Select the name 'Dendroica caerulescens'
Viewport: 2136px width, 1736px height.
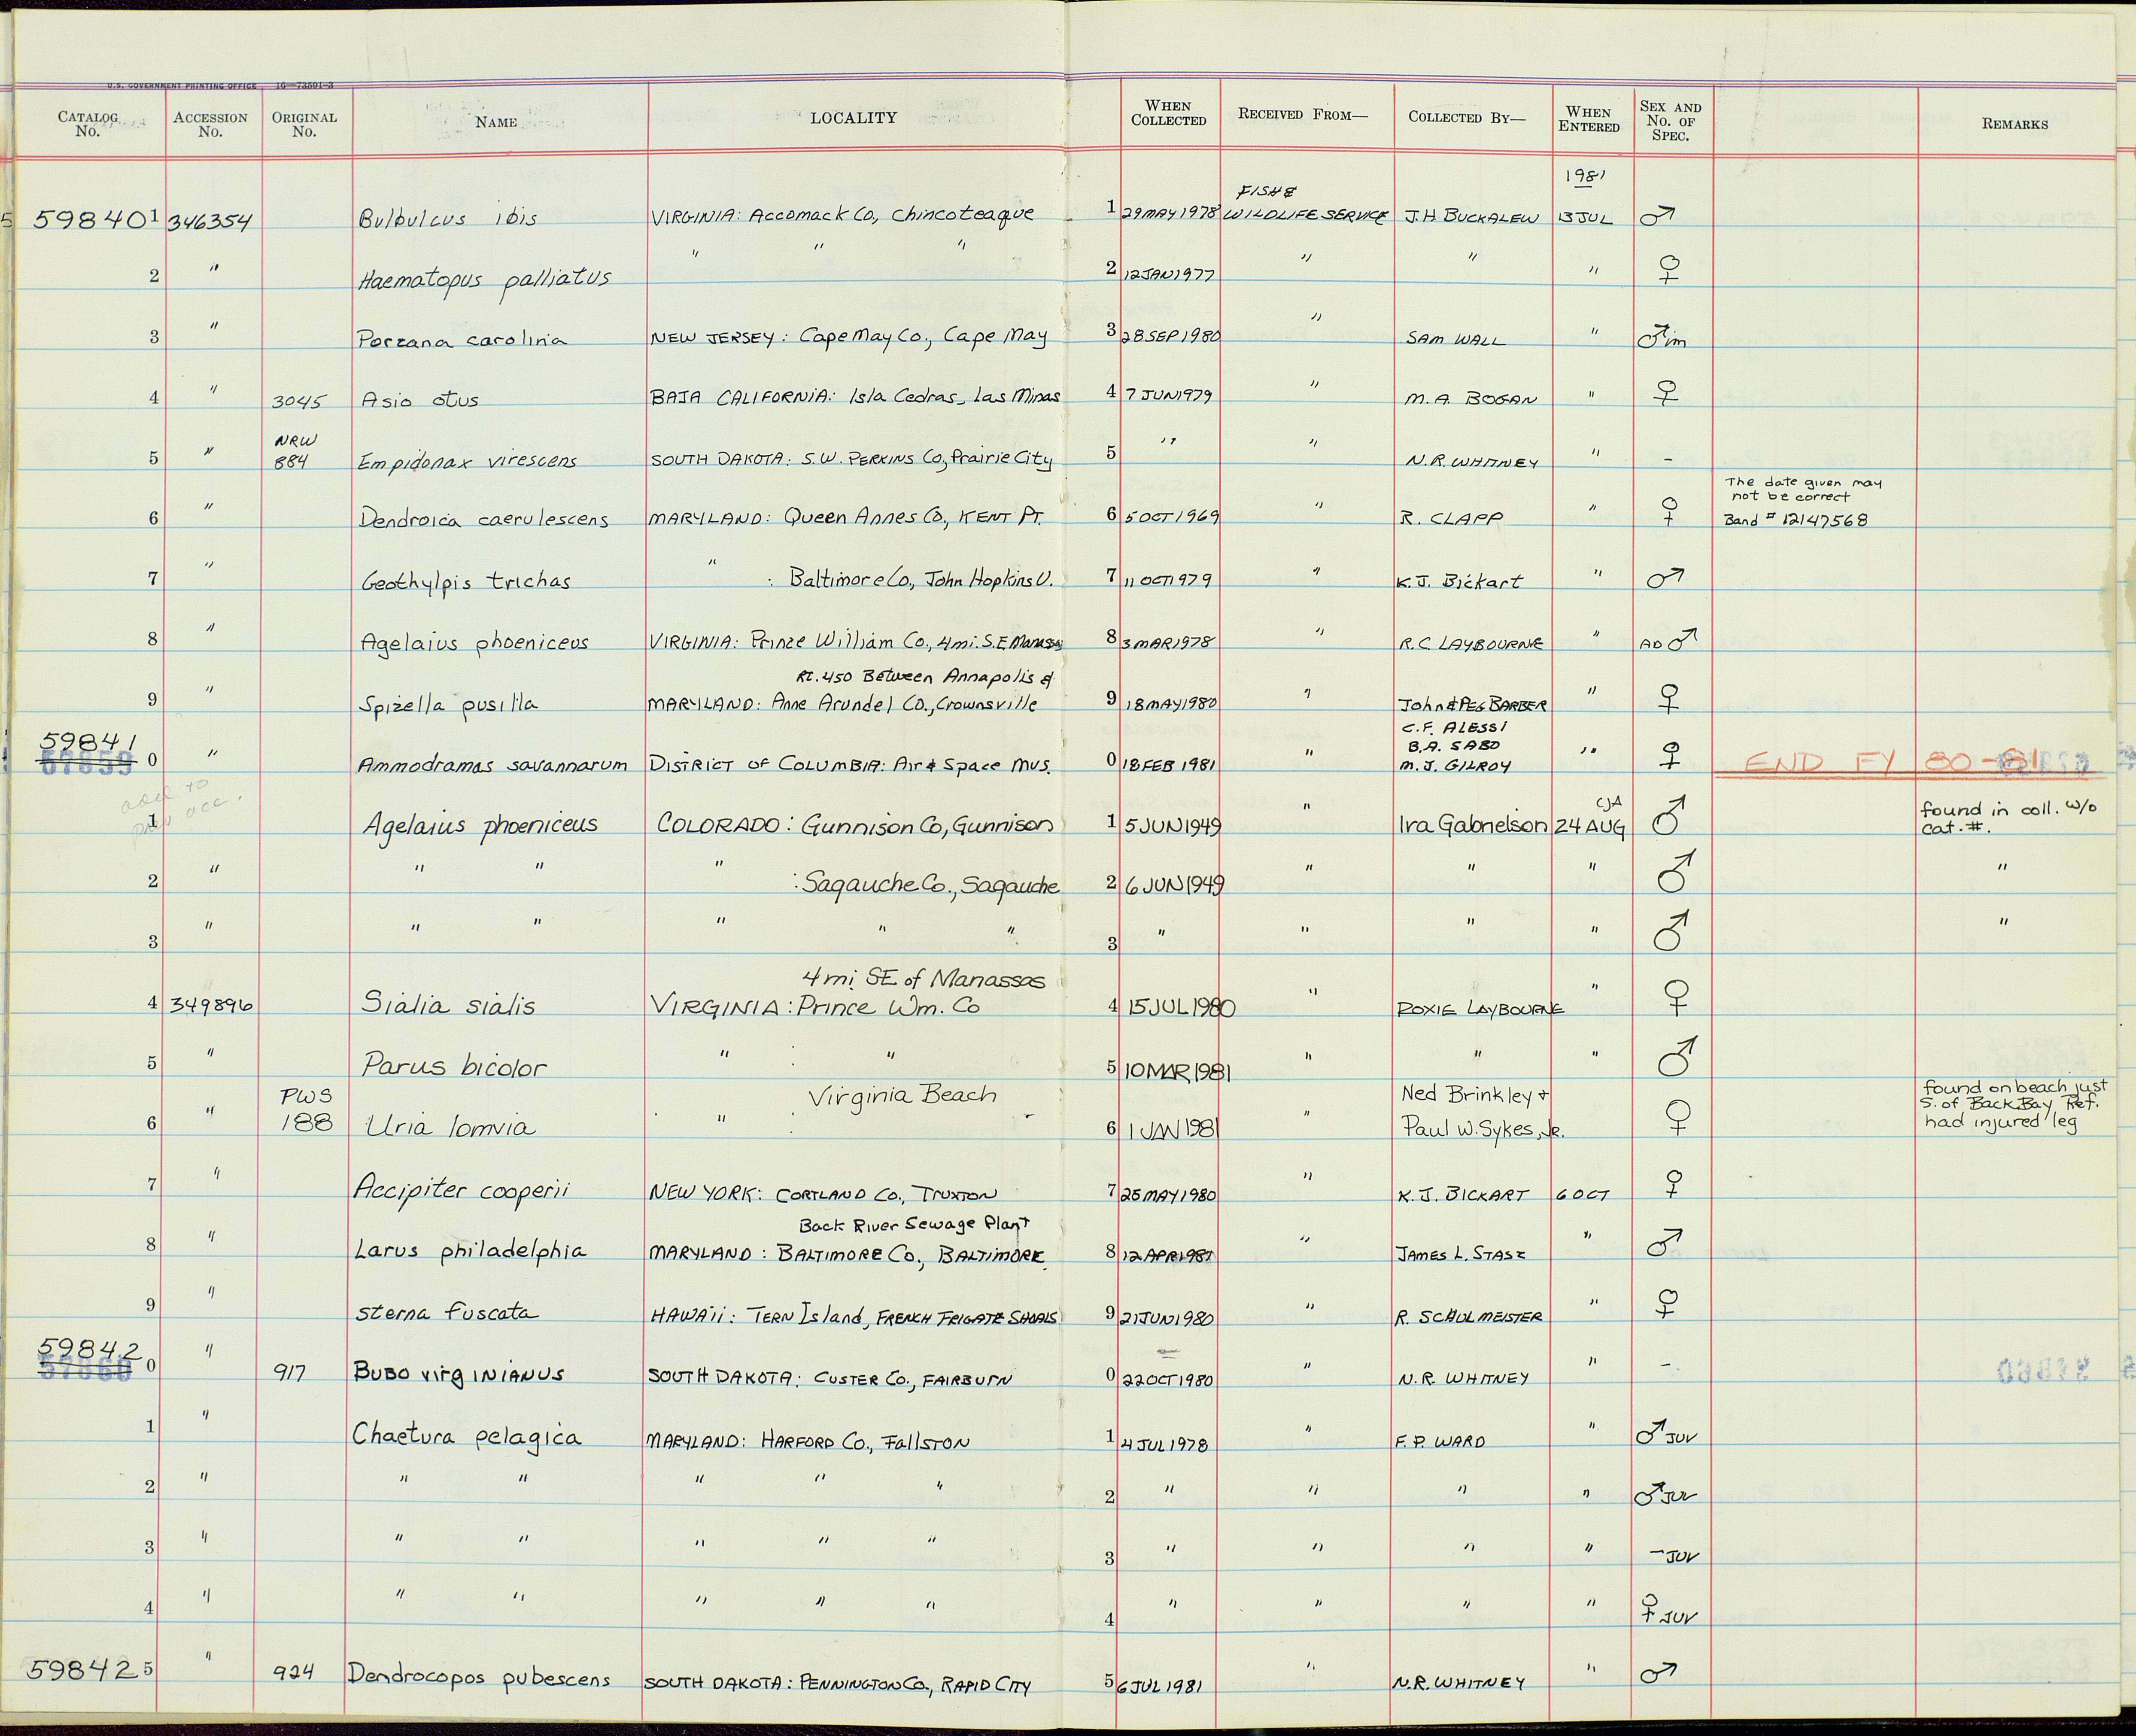tap(484, 520)
